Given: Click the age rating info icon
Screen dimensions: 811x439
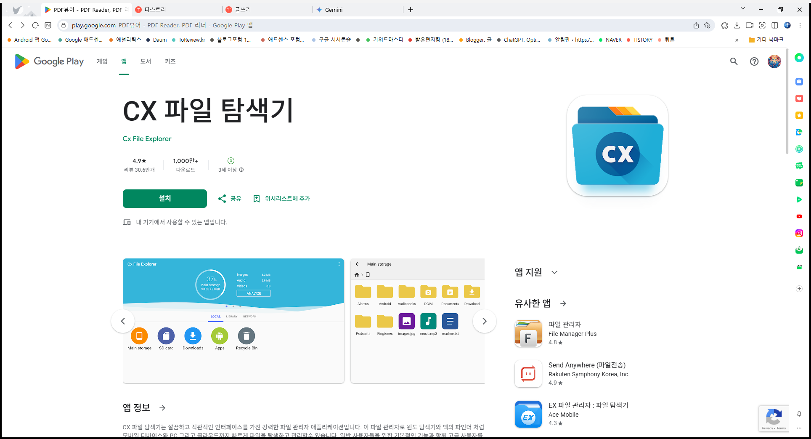Looking at the screenshot, I should coord(241,170).
